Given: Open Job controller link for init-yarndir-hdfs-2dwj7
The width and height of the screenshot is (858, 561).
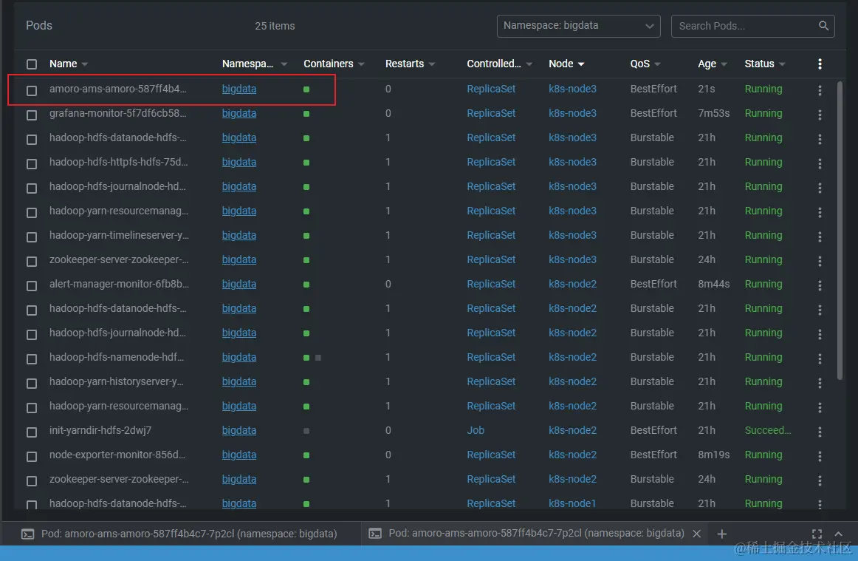Looking at the screenshot, I should [476, 431].
